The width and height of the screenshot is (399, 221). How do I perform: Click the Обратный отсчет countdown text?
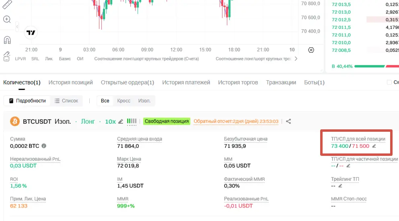pos(236,121)
